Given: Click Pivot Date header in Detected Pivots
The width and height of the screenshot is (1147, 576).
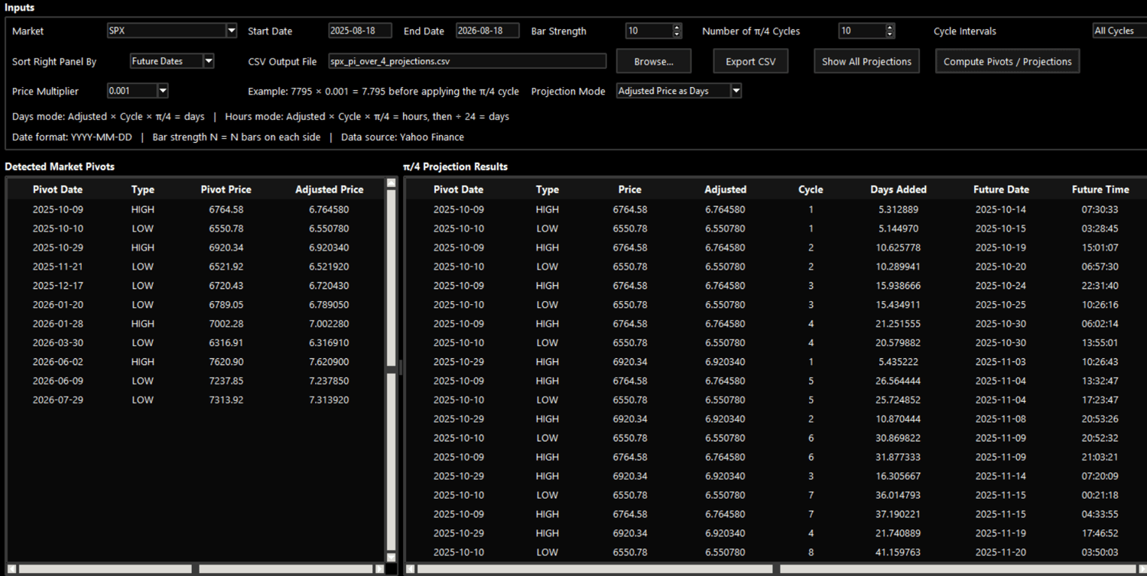Looking at the screenshot, I should 57,189.
